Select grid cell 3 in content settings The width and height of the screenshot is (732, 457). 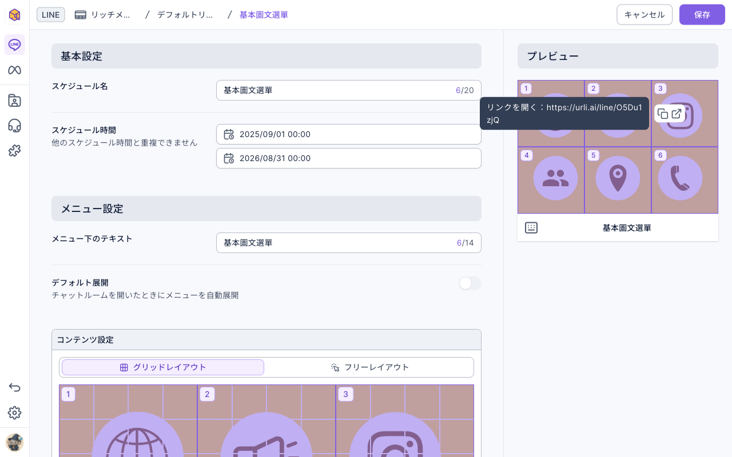405,421
